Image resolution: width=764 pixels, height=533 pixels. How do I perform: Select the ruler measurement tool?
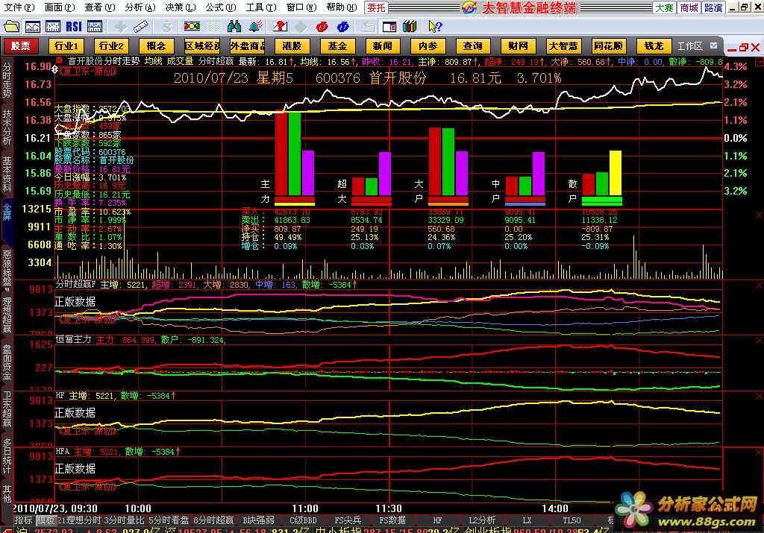(140, 26)
